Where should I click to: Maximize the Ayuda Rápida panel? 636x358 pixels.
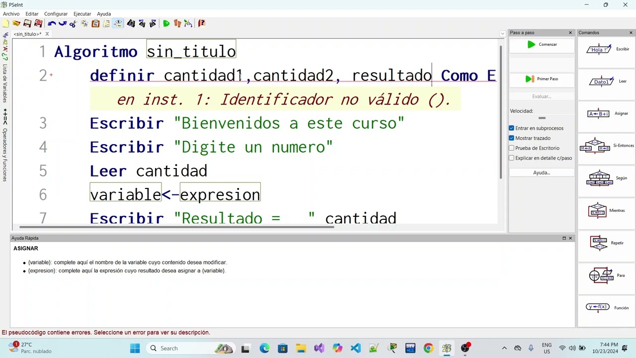pyautogui.click(x=564, y=238)
